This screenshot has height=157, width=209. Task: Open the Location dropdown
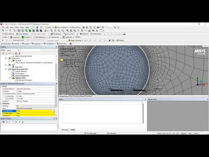tap(16, 37)
